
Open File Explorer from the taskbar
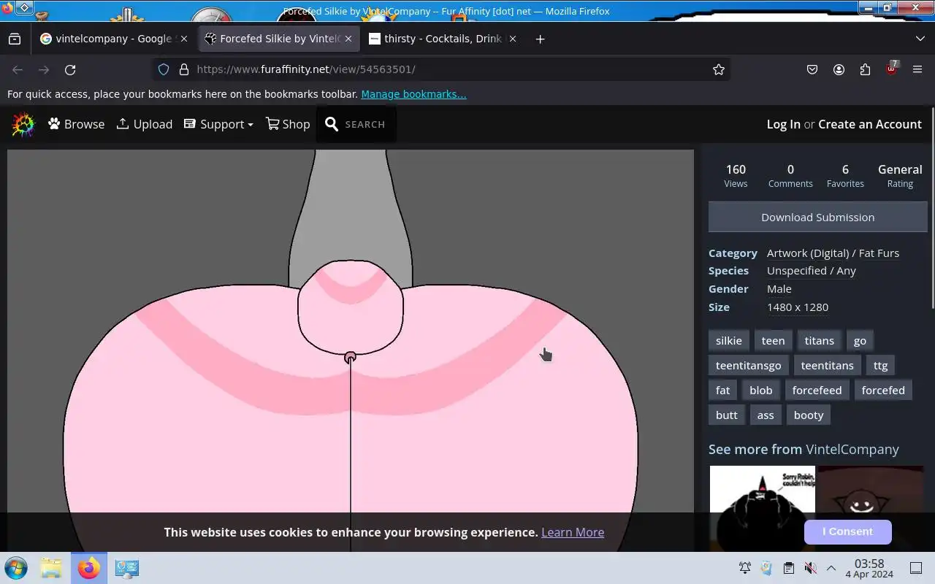[51, 568]
